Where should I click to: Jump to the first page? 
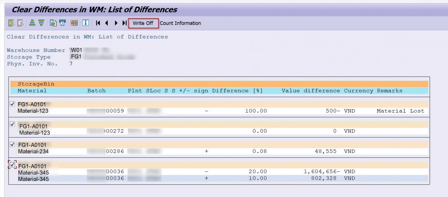coord(97,23)
